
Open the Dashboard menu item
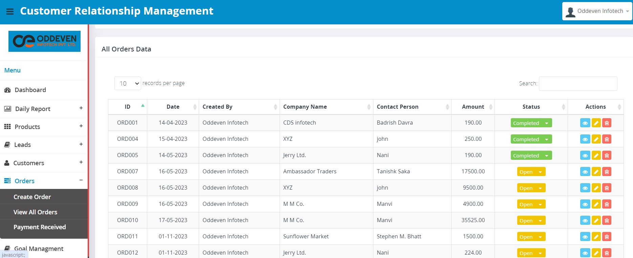pos(30,90)
